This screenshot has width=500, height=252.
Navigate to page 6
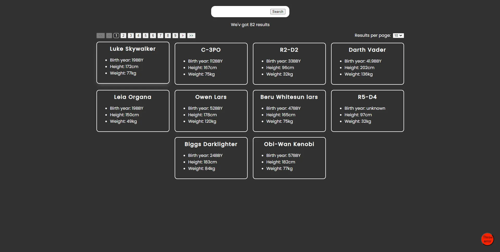tap(153, 35)
